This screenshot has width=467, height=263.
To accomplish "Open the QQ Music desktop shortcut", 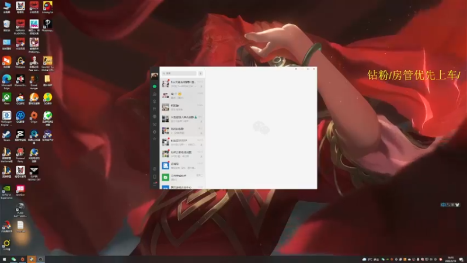I will [47, 98].
